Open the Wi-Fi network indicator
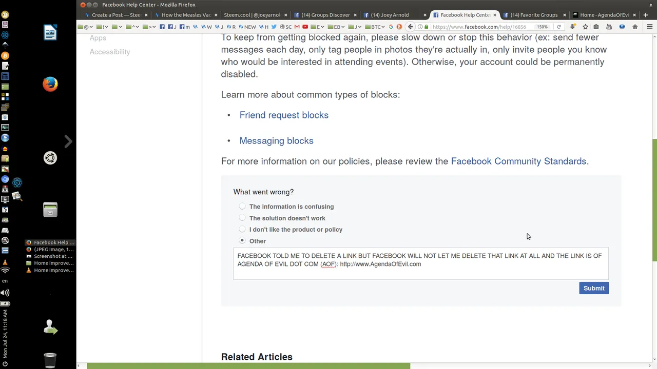 (x=5, y=270)
